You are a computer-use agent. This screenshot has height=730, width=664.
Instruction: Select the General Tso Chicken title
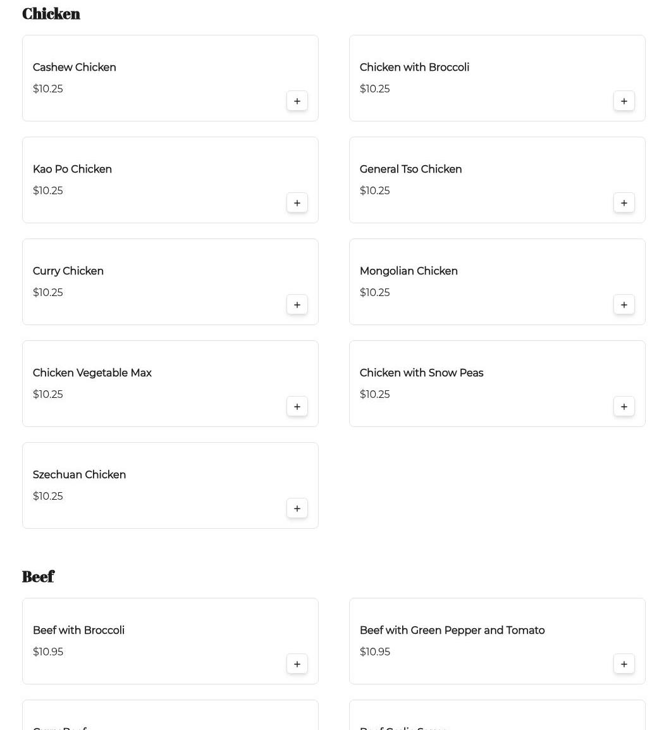pos(410,170)
